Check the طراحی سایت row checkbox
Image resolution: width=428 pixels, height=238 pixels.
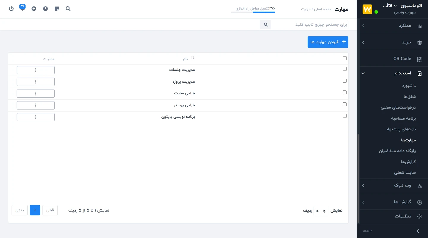[x=344, y=93]
